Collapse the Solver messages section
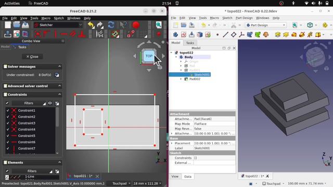333x187 pixels. click(59, 66)
